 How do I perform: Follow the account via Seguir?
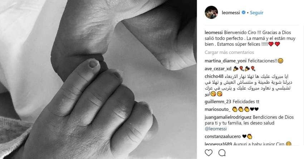coord(256,13)
